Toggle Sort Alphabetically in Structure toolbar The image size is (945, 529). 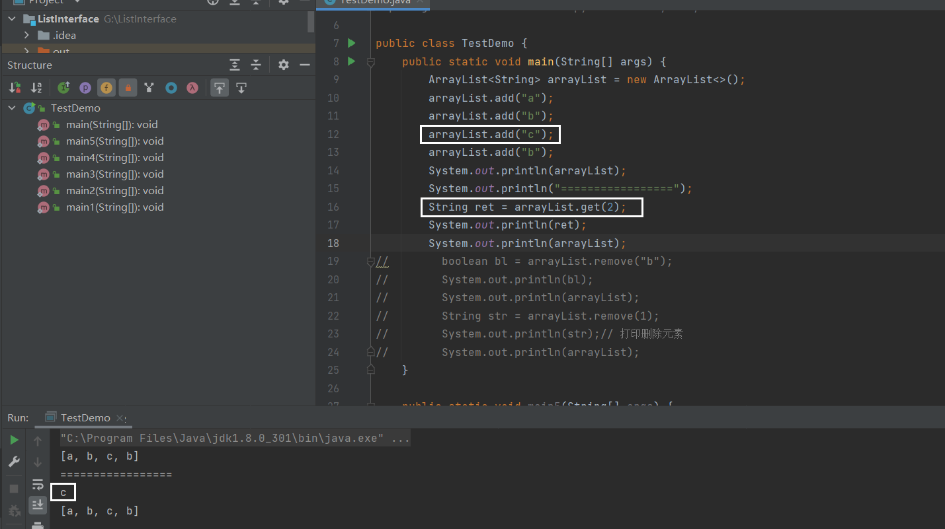36,87
